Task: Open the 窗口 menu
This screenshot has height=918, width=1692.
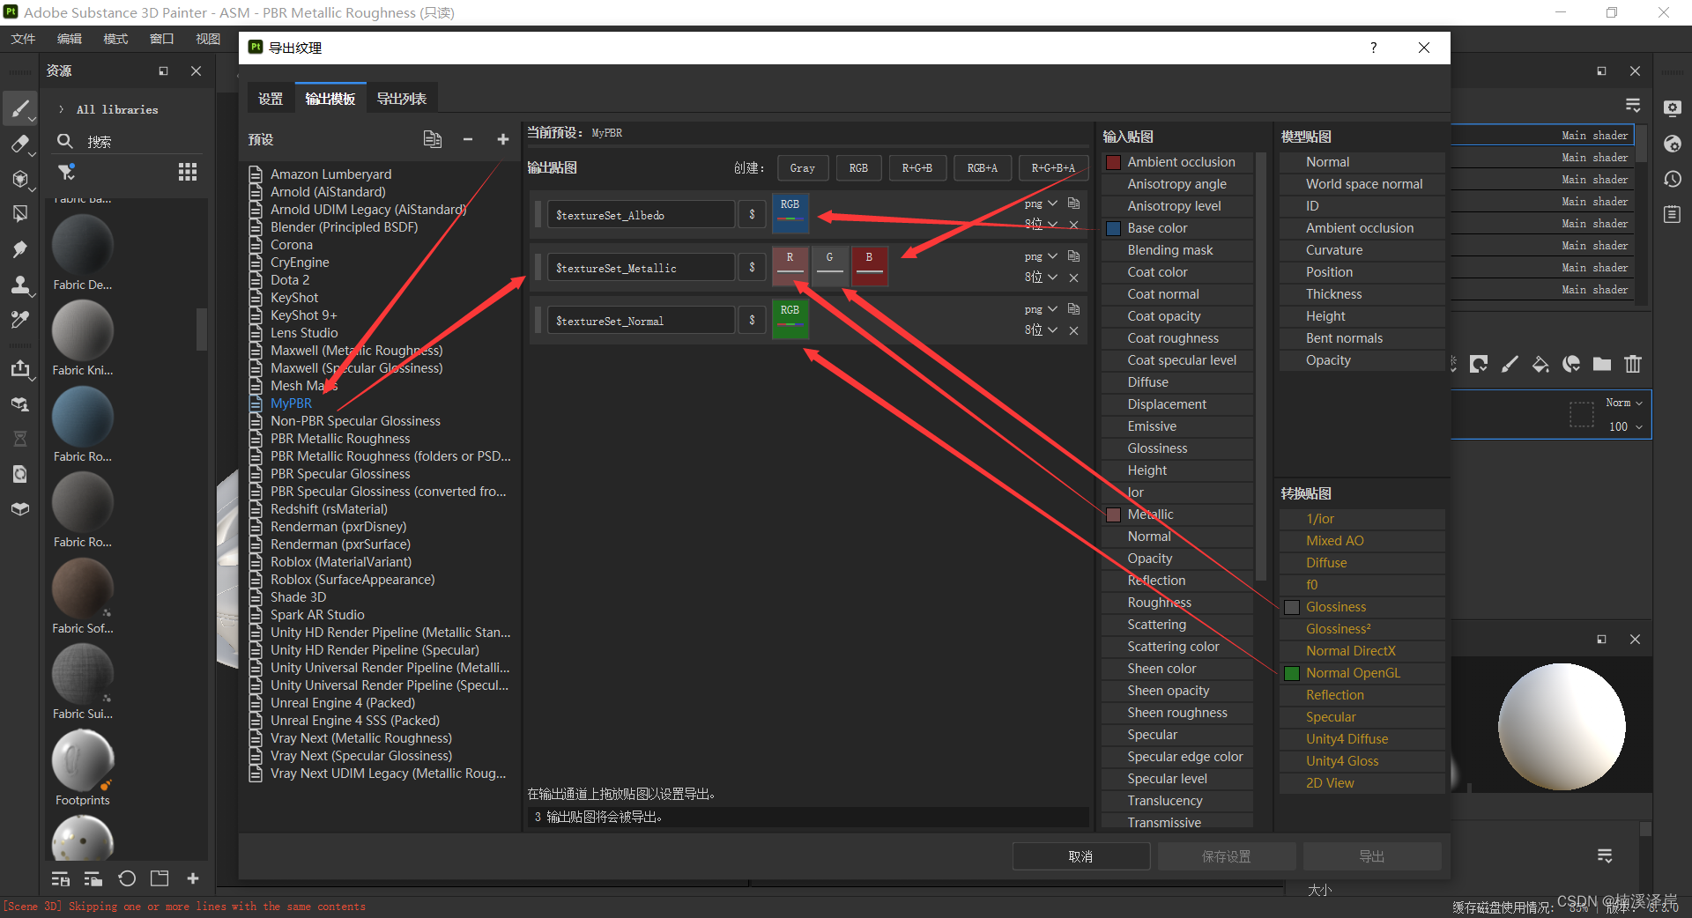Action: [x=162, y=39]
